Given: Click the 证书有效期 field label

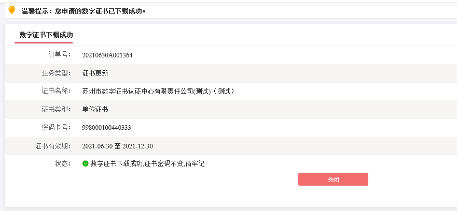Looking at the screenshot, I should coord(53,146).
